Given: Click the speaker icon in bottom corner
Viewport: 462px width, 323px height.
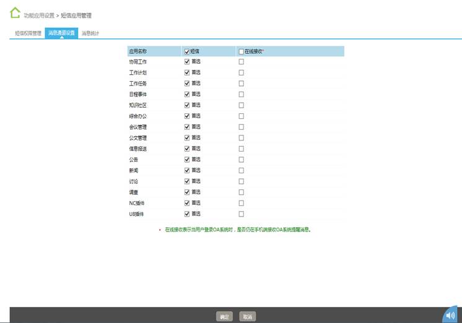Looking at the screenshot, I should click(x=451, y=315).
